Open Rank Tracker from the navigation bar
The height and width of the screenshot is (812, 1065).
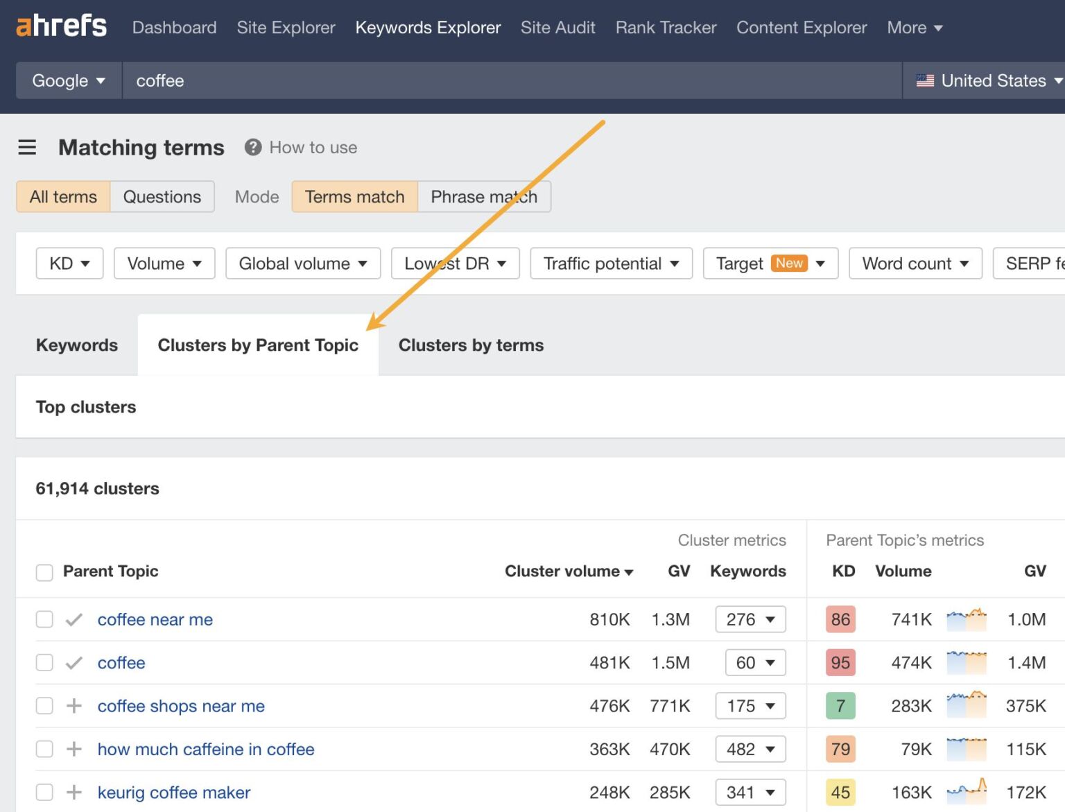665,28
